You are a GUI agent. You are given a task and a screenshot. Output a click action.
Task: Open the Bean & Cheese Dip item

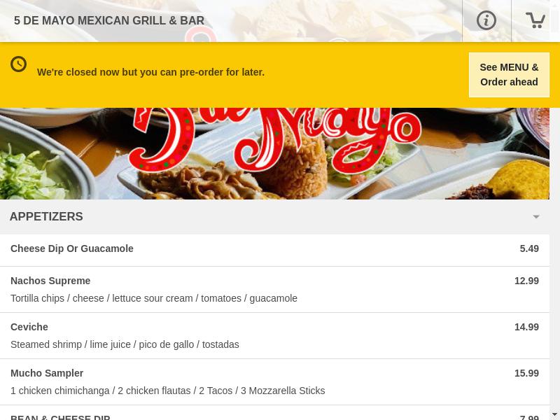pyautogui.click(x=60, y=417)
